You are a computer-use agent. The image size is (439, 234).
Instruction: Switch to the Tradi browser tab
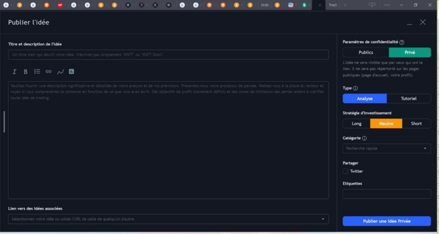(x=333, y=5)
